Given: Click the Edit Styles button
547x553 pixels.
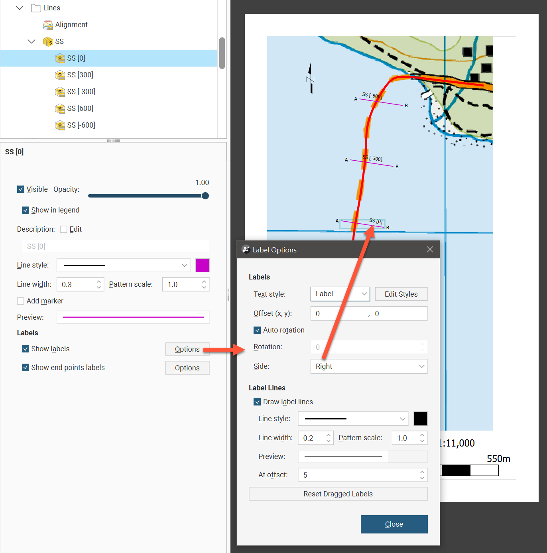Looking at the screenshot, I should pyautogui.click(x=401, y=294).
